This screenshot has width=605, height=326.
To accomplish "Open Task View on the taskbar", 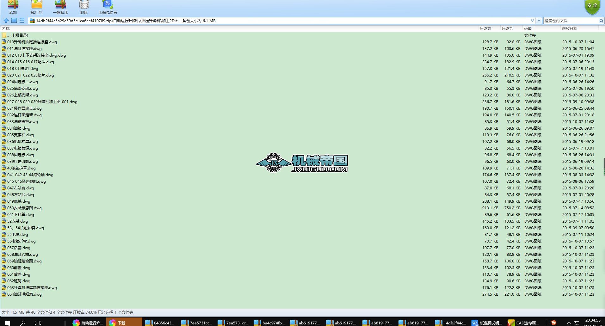I will (38, 323).
